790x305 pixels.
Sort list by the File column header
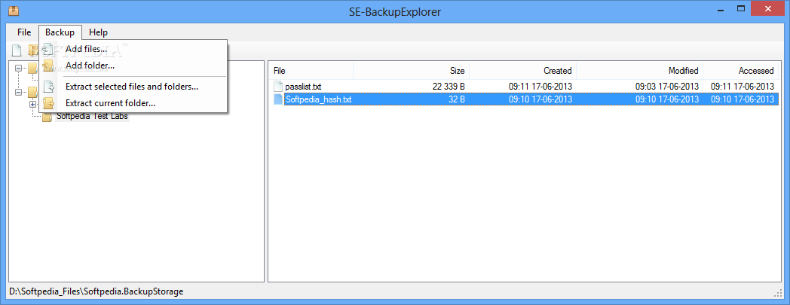311,71
